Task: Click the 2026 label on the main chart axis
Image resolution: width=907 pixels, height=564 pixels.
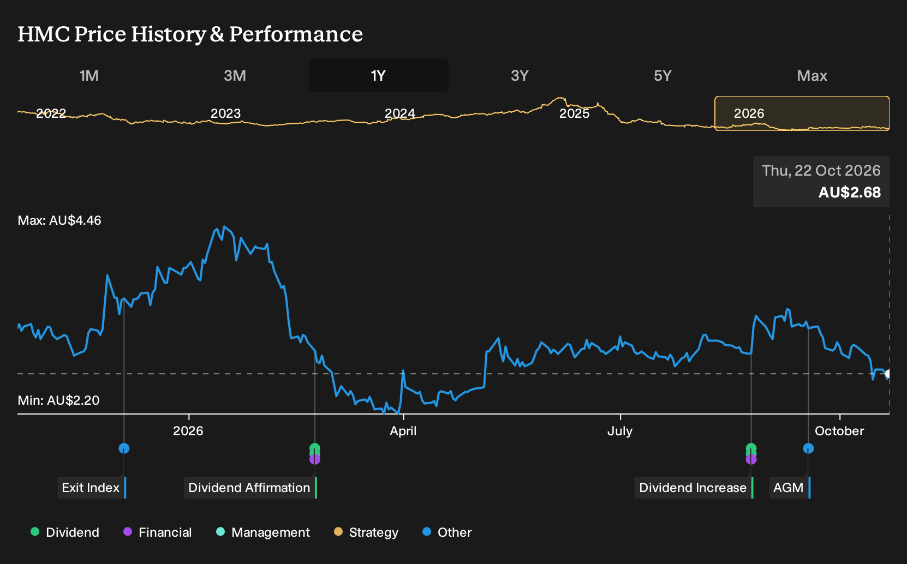Action: (188, 431)
